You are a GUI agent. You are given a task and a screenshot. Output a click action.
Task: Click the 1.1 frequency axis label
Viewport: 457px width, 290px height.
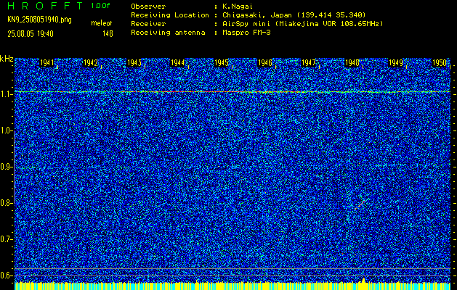click(x=5, y=95)
